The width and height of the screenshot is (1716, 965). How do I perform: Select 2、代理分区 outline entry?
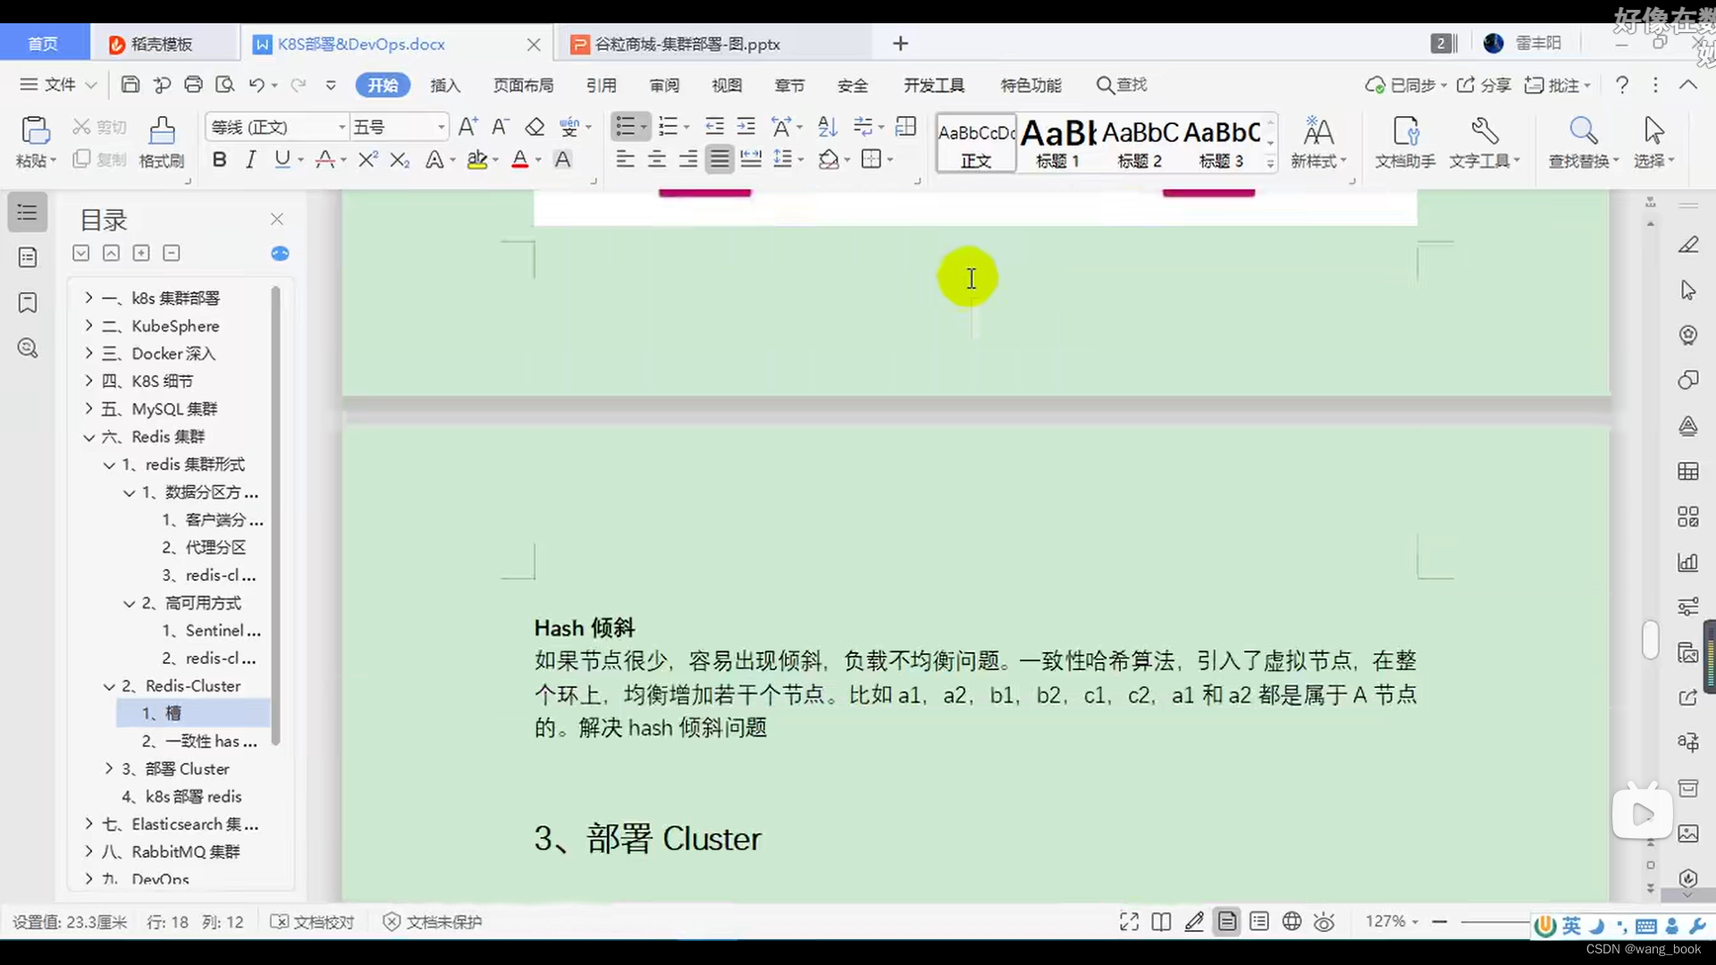204,547
